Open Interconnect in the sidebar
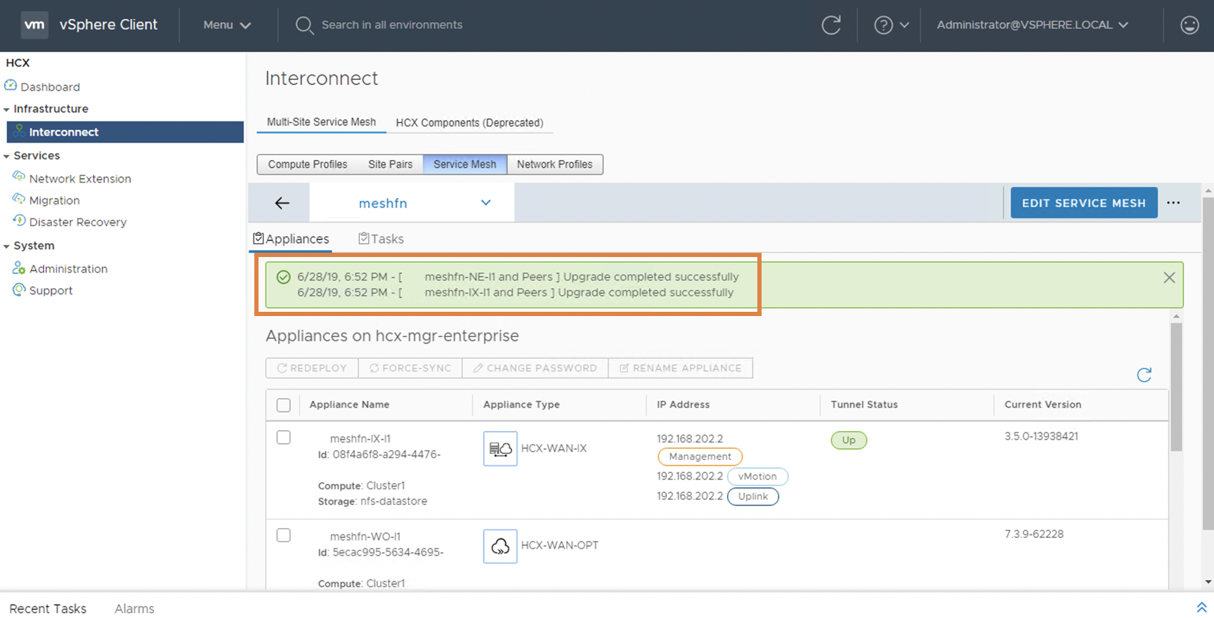This screenshot has width=1214, height=618. [x=125, y=132]
